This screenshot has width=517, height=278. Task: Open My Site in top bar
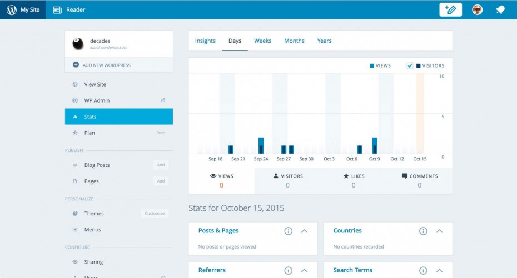click(23, 10)
